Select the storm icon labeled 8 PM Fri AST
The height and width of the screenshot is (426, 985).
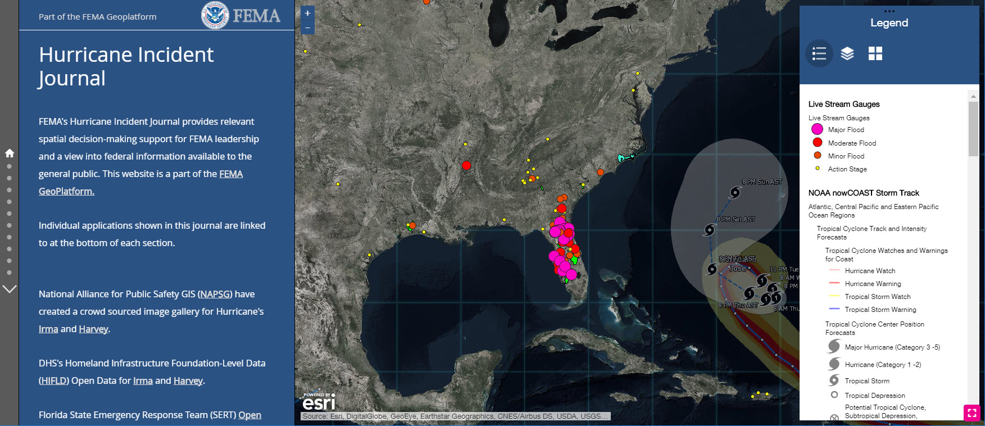coord(712,269)
